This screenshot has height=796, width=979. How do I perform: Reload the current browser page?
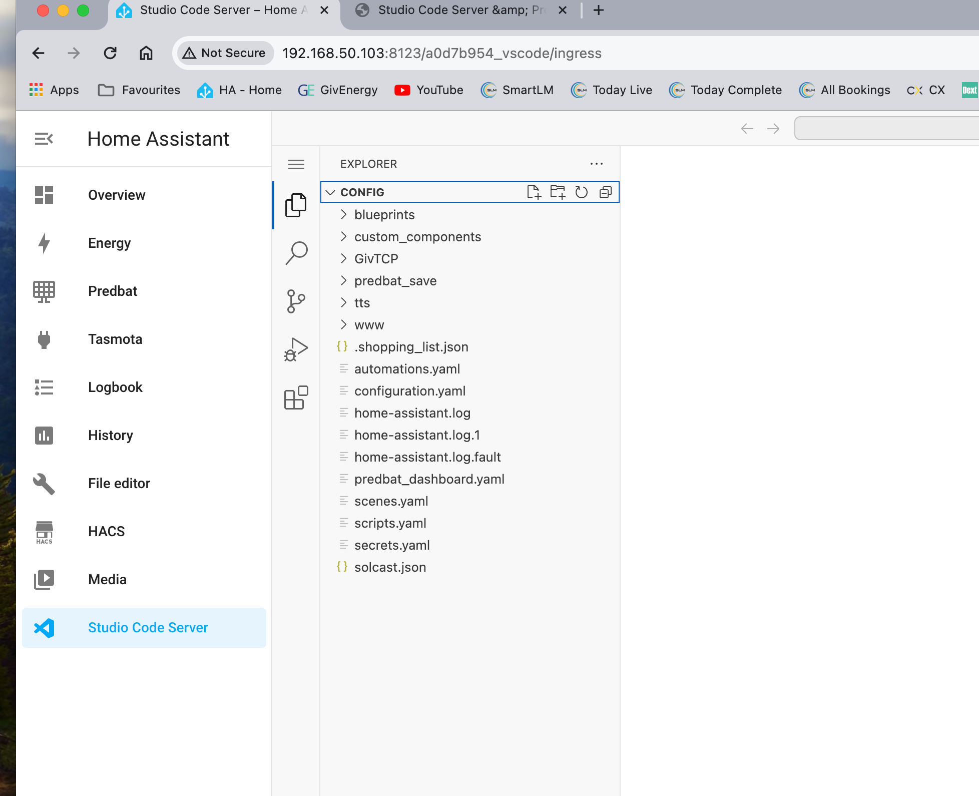(110, 53)
